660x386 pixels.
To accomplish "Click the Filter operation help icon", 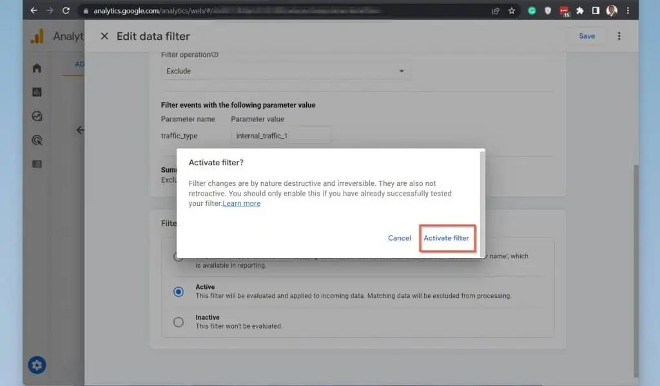I will 215,55.
